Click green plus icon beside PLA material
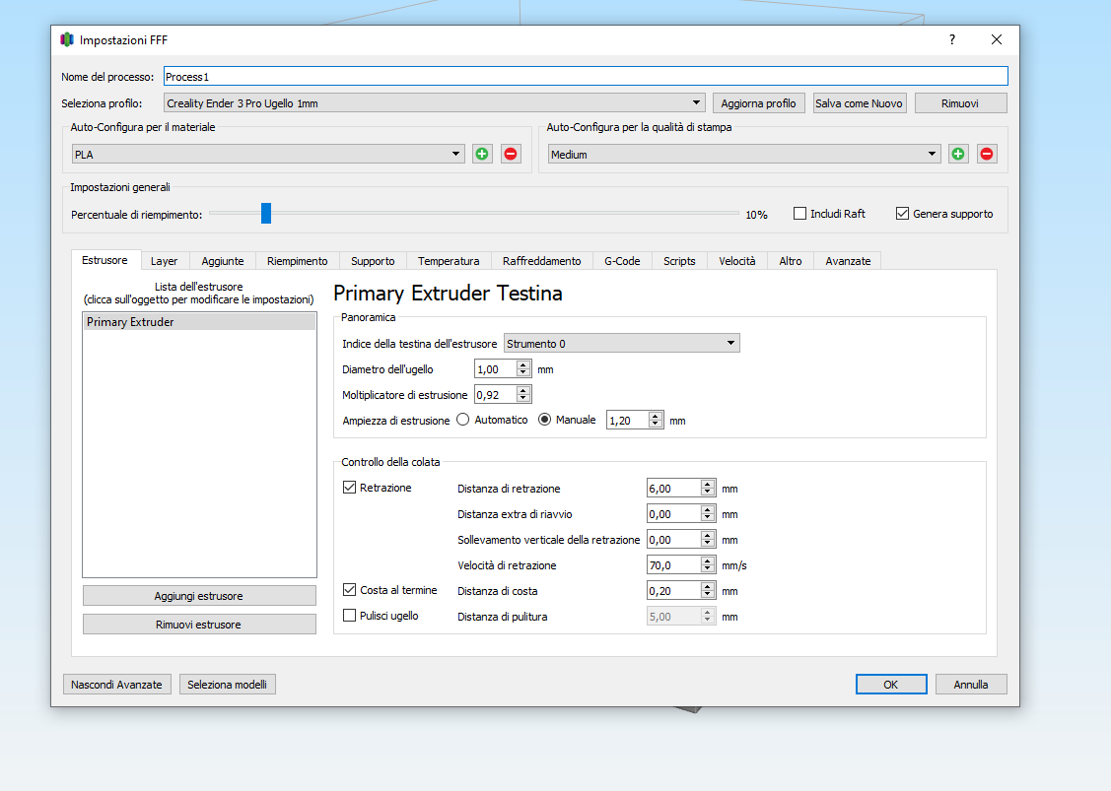This screenshot has height=791, width=1111. tap(482, 154)
